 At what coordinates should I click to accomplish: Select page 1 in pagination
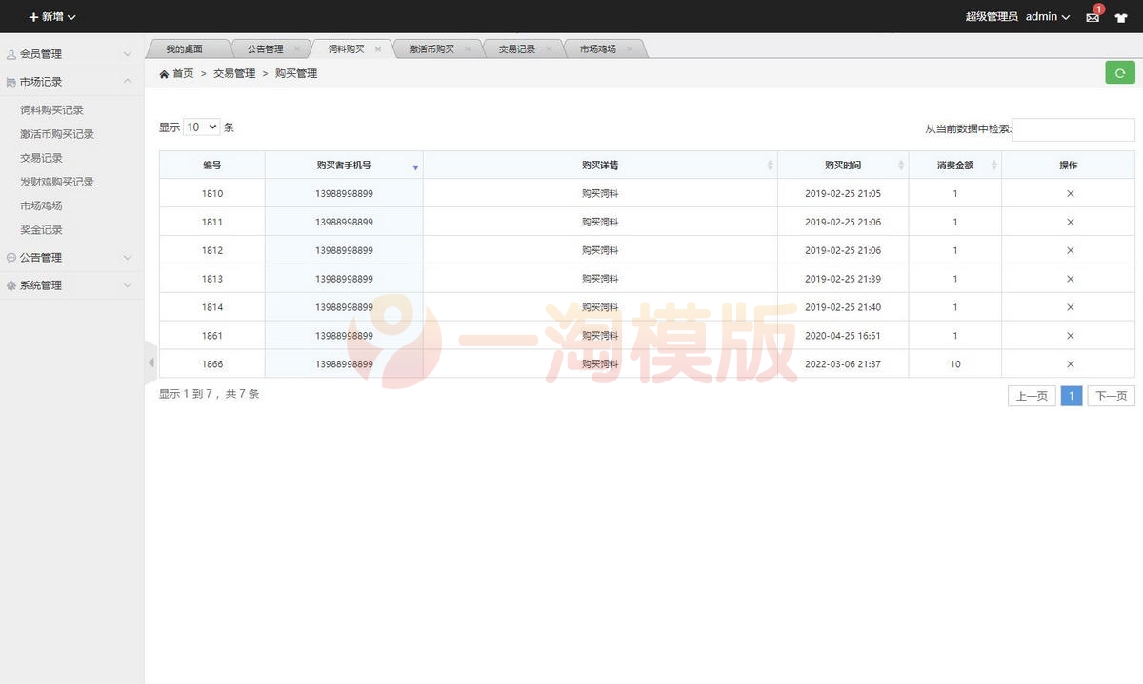pos(1072,396)
